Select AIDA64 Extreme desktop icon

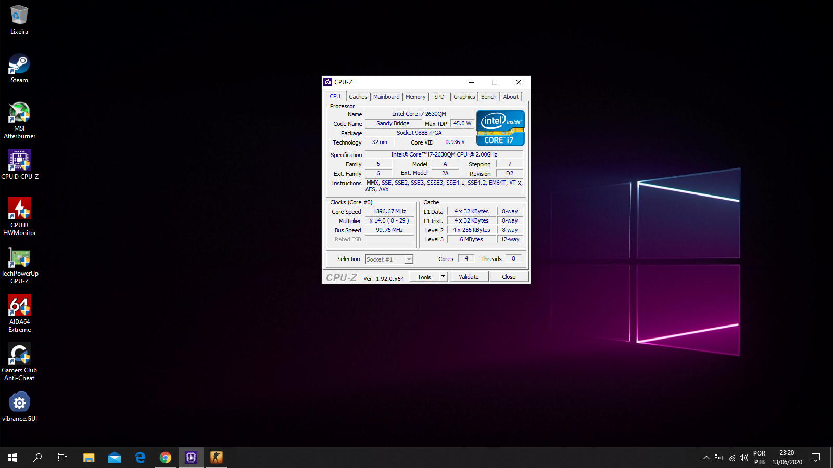click(19, 314)
